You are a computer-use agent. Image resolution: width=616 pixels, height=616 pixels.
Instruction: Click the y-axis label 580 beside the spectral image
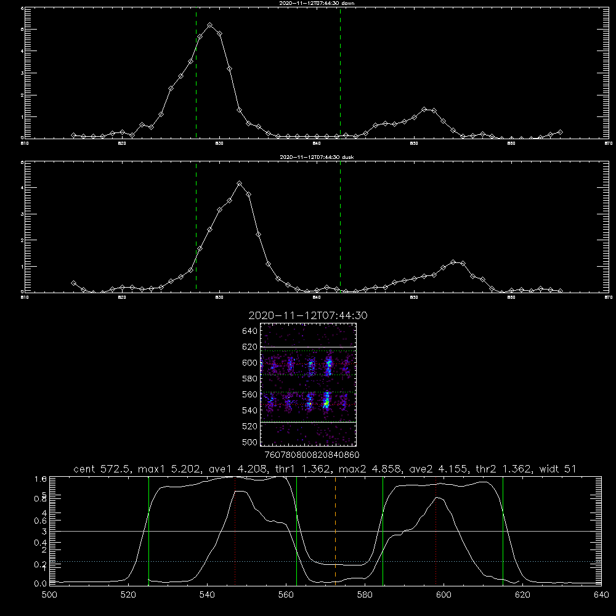pos(250,379)
